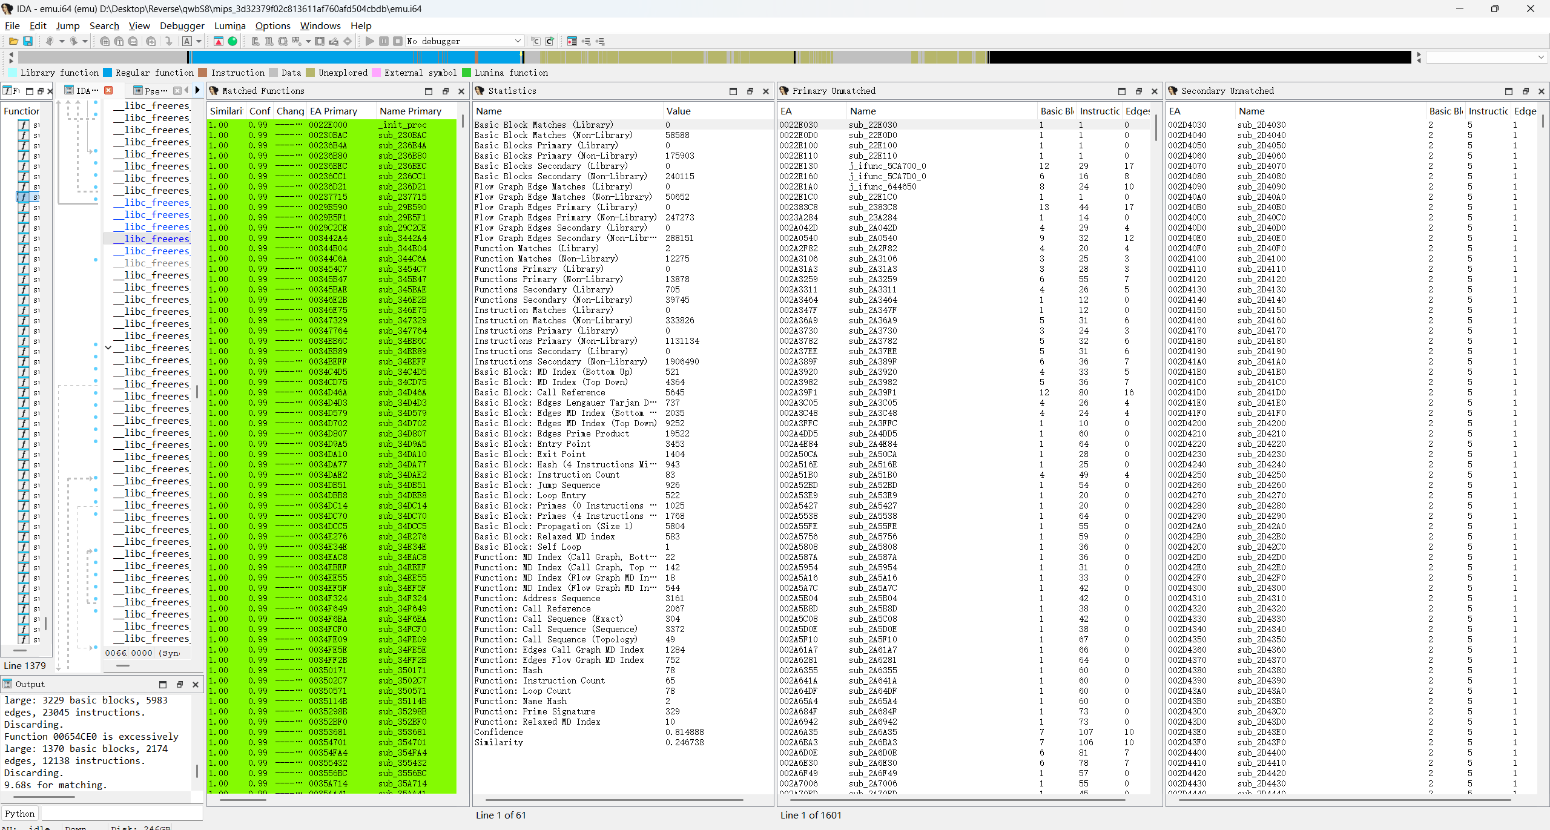The height and width of the screenshot is (830, 1550).
Task: Click the terminate process stop icon
Action: coord(398,41)
